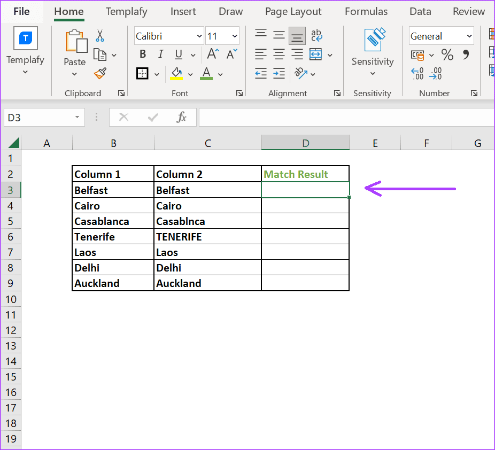
Task: Decrease font size with small A icon
Action: (231, 54)
